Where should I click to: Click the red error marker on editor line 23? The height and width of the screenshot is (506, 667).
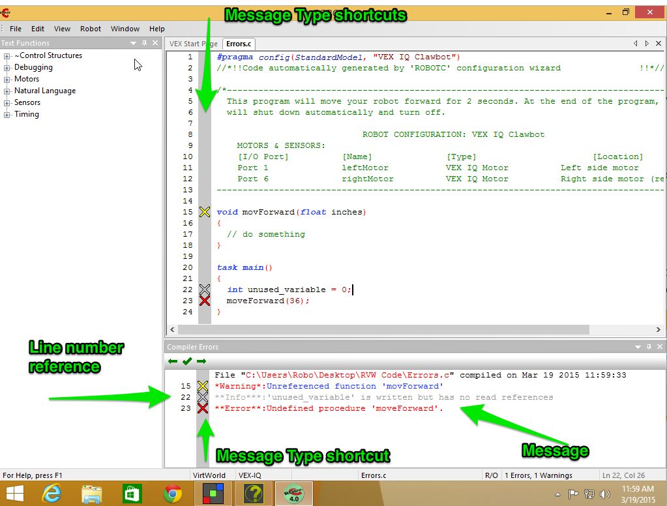point(205,301)
